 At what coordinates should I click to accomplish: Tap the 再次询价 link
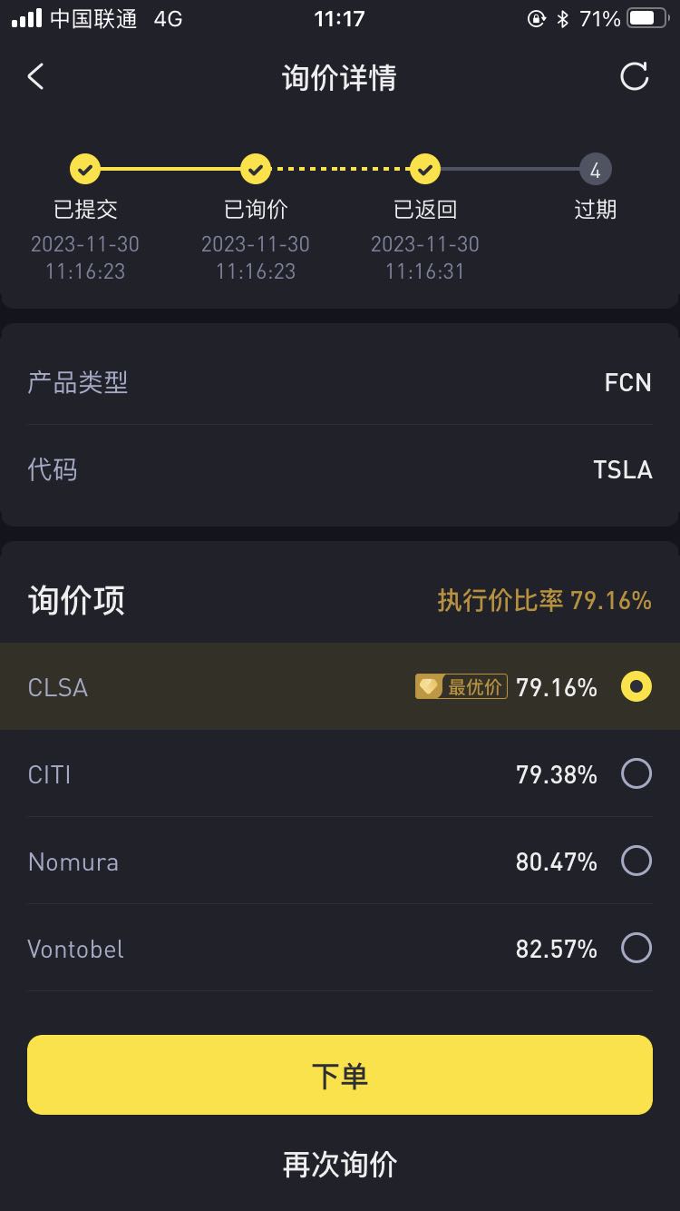[340, 1165]
